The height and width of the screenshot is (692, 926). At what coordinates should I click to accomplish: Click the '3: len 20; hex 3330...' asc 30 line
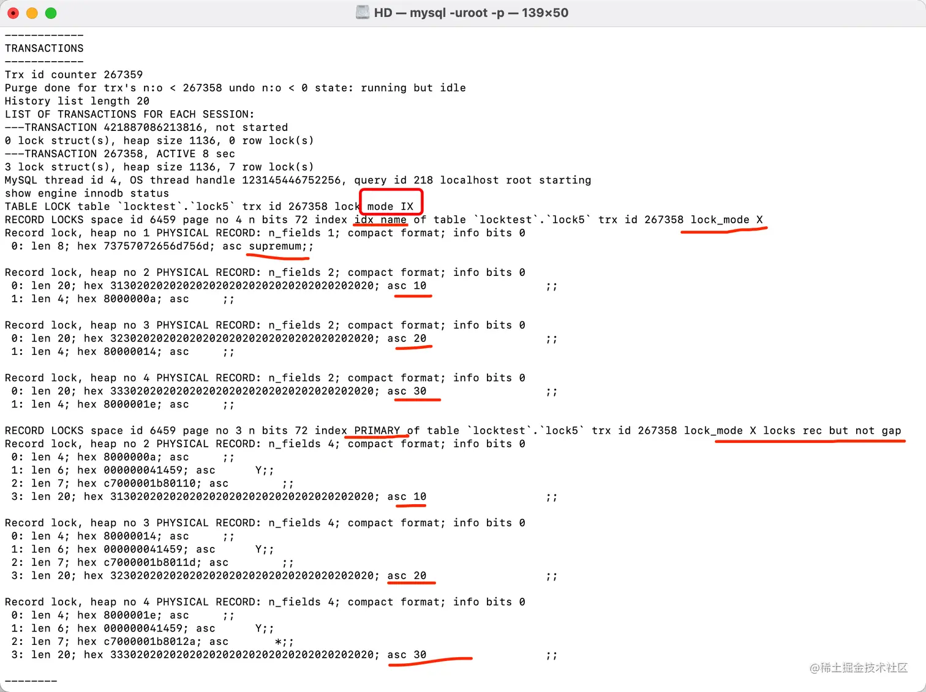[284, 655]
